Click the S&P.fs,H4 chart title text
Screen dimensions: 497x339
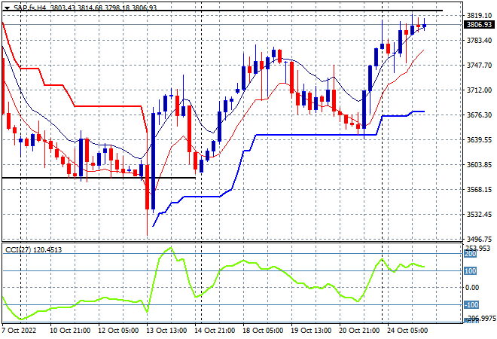[30, 8]
